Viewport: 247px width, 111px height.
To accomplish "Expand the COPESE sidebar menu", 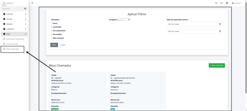I will 15,14.
